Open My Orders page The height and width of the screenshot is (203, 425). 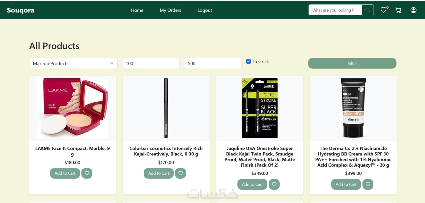170,10
